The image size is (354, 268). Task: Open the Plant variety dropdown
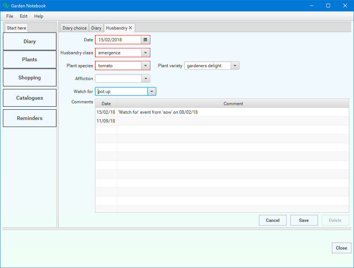235,66
